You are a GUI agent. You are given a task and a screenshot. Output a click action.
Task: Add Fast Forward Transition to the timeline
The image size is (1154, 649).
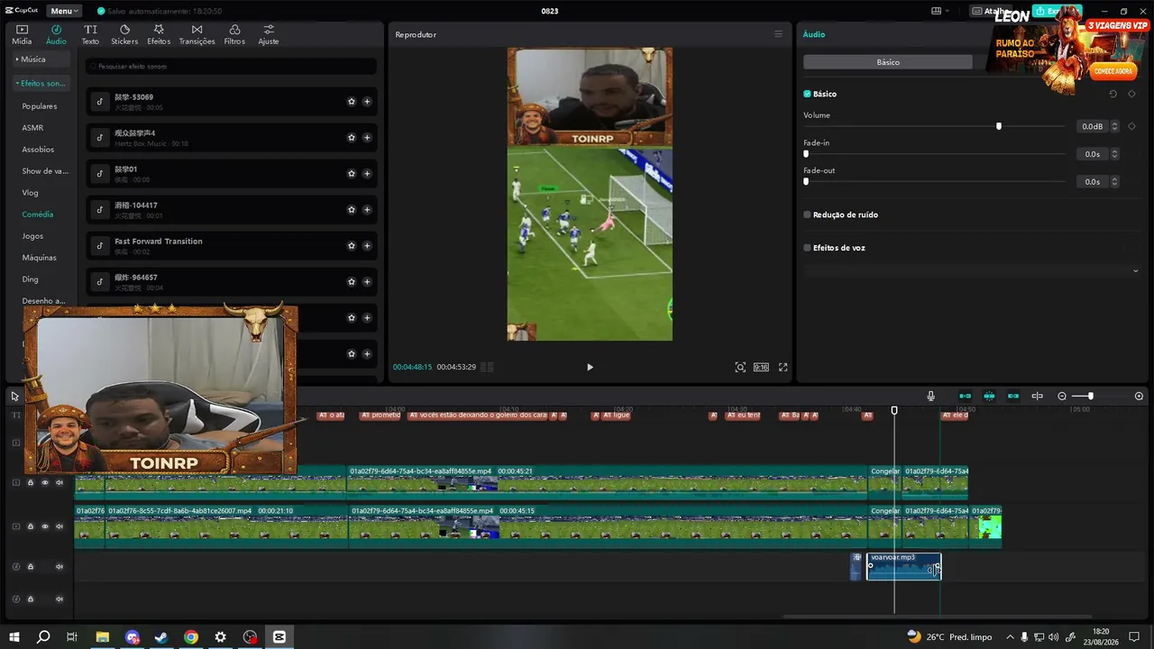(367, 246)
